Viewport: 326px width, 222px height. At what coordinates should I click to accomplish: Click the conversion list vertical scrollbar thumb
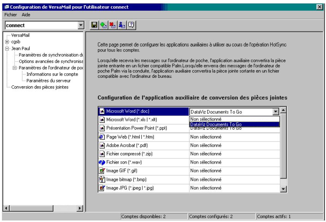[x=283, y=146]
